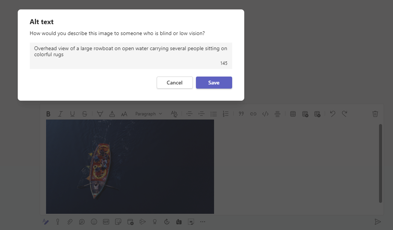Expand more messaging options with the ellipsis
This screenshot has width=393, height=230.
click(203, 222)
